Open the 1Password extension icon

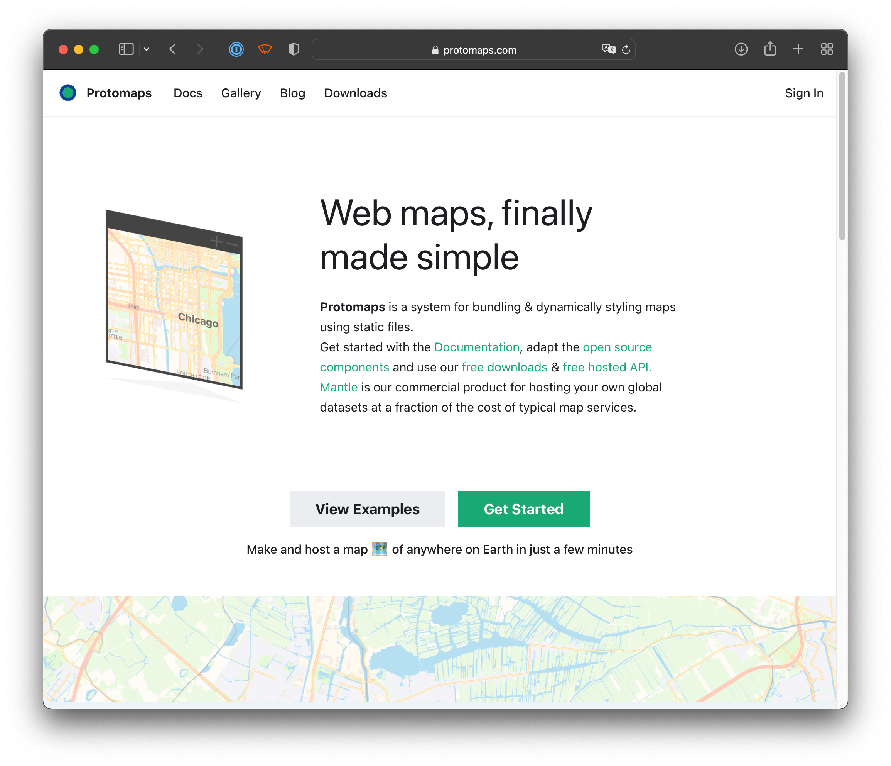(x=236, y=49)
